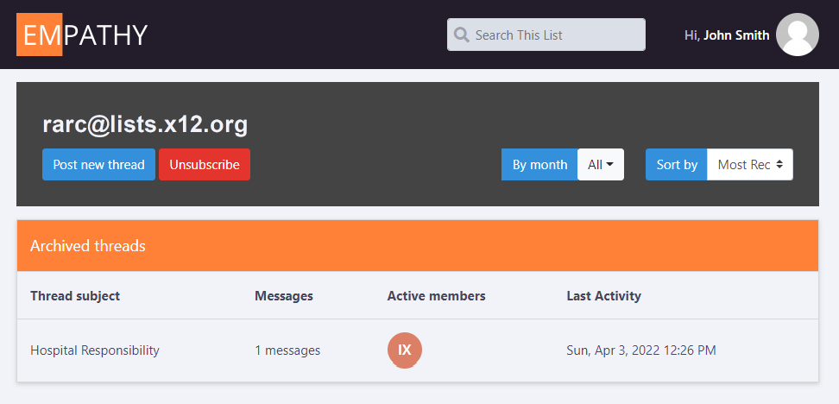Viewport: 839px width, 404px height.
Task: Click the 1 messages count cell
Action: tap(287, 350)
